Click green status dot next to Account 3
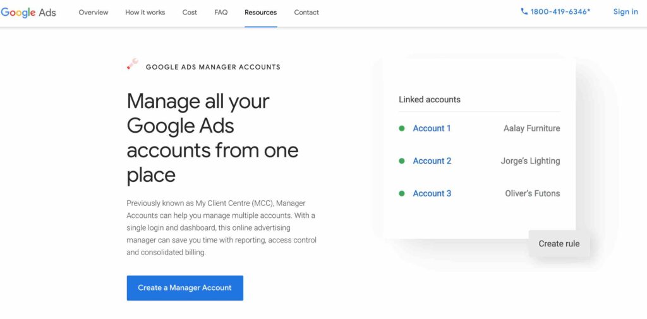This screenshot has width=647, height=319. click(401, 193)
